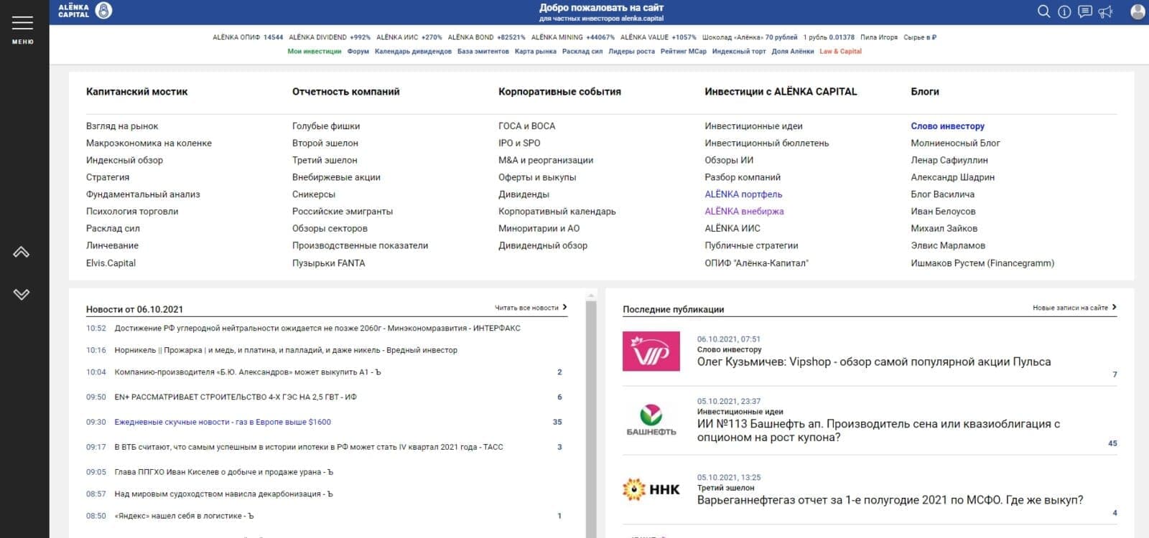Open the Башнефть logo thumbnail
This screenshot has height=538, width=1149.
(651, 420)
